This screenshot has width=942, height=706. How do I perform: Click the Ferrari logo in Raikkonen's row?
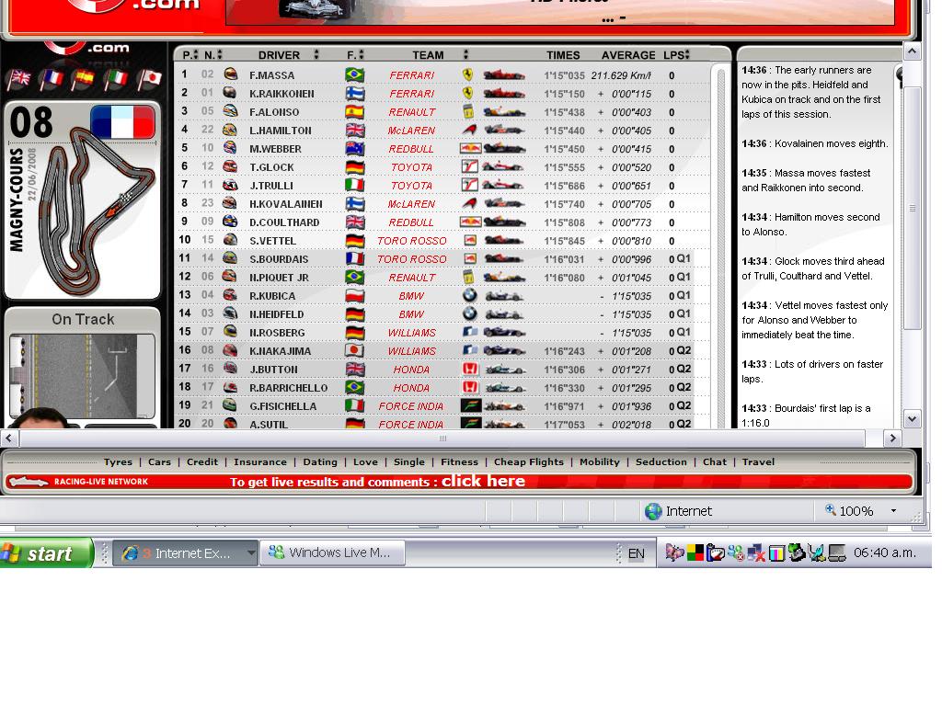click(x=468, y=94)
